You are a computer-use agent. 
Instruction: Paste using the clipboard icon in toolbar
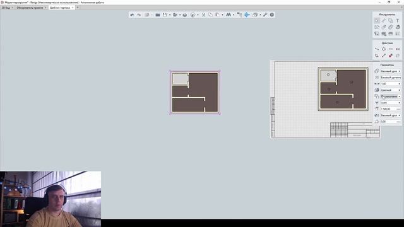click(217, 15)
